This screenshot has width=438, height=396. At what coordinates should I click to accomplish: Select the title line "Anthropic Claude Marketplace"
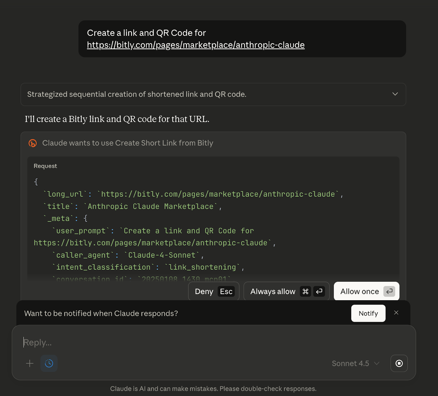[x=132, y=206]
